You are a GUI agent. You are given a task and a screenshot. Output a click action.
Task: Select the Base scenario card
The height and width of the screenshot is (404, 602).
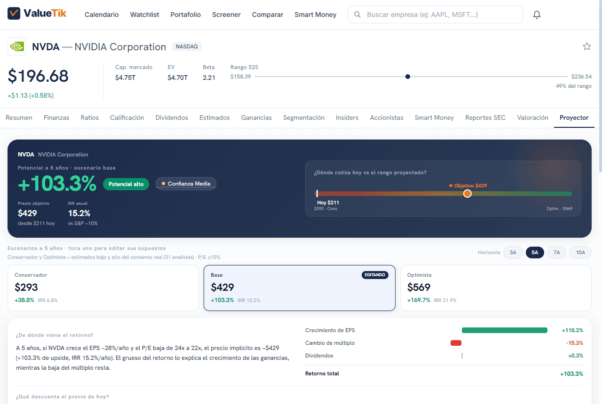(300, 288)
